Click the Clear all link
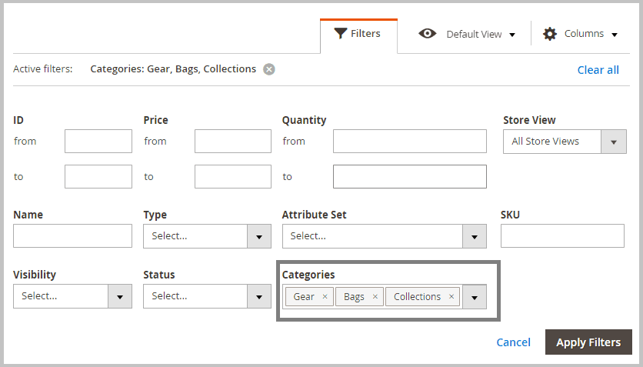Image resolution: width=643 pixels, height=367 pixels. pos(598,70)
